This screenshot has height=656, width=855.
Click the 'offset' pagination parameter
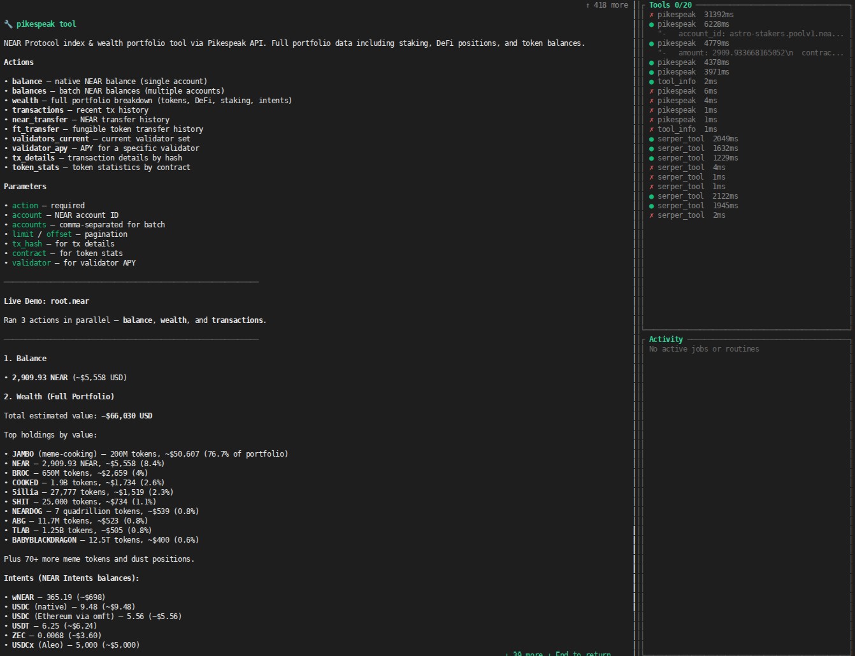tap(59, 234)
